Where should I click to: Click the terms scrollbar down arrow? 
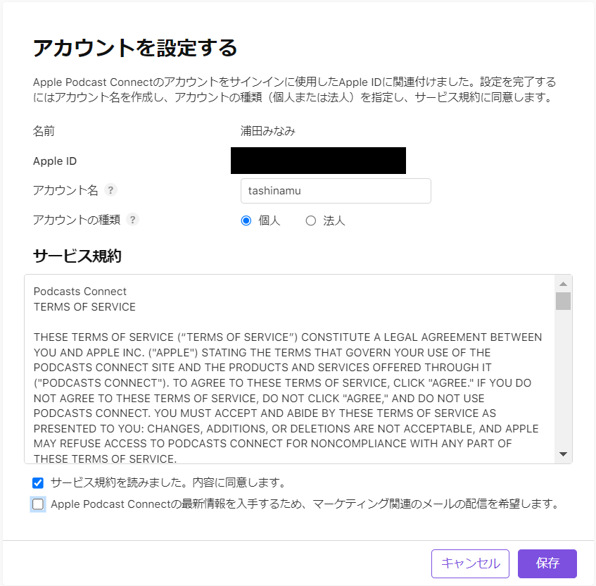564,454
